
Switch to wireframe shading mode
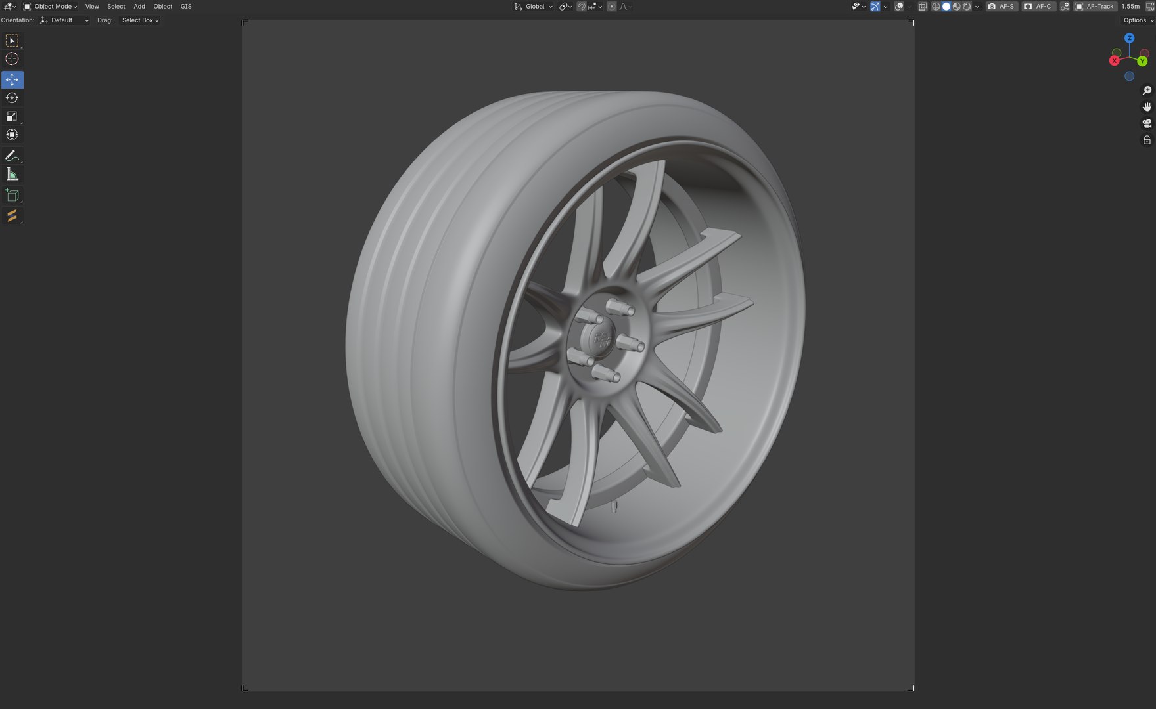click(x=936, y=7)
